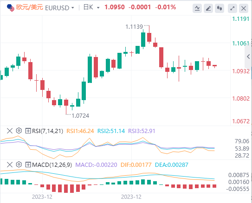Remove the MACD indicator panel
The image size is (252, 203).
[10, 165]
